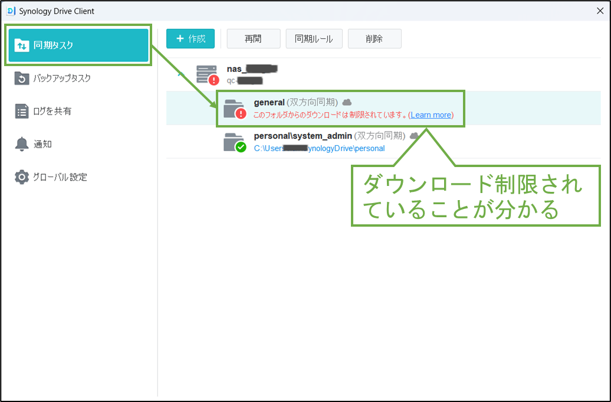Open 同期ルール sync rules
Image resolution: width=611 pixels, height=402 pixels.
coord(314,38)
